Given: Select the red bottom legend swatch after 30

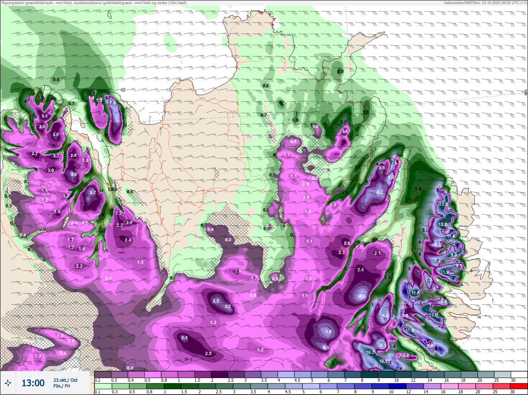Looking at the screenshot, I should (x=519, y=386).
